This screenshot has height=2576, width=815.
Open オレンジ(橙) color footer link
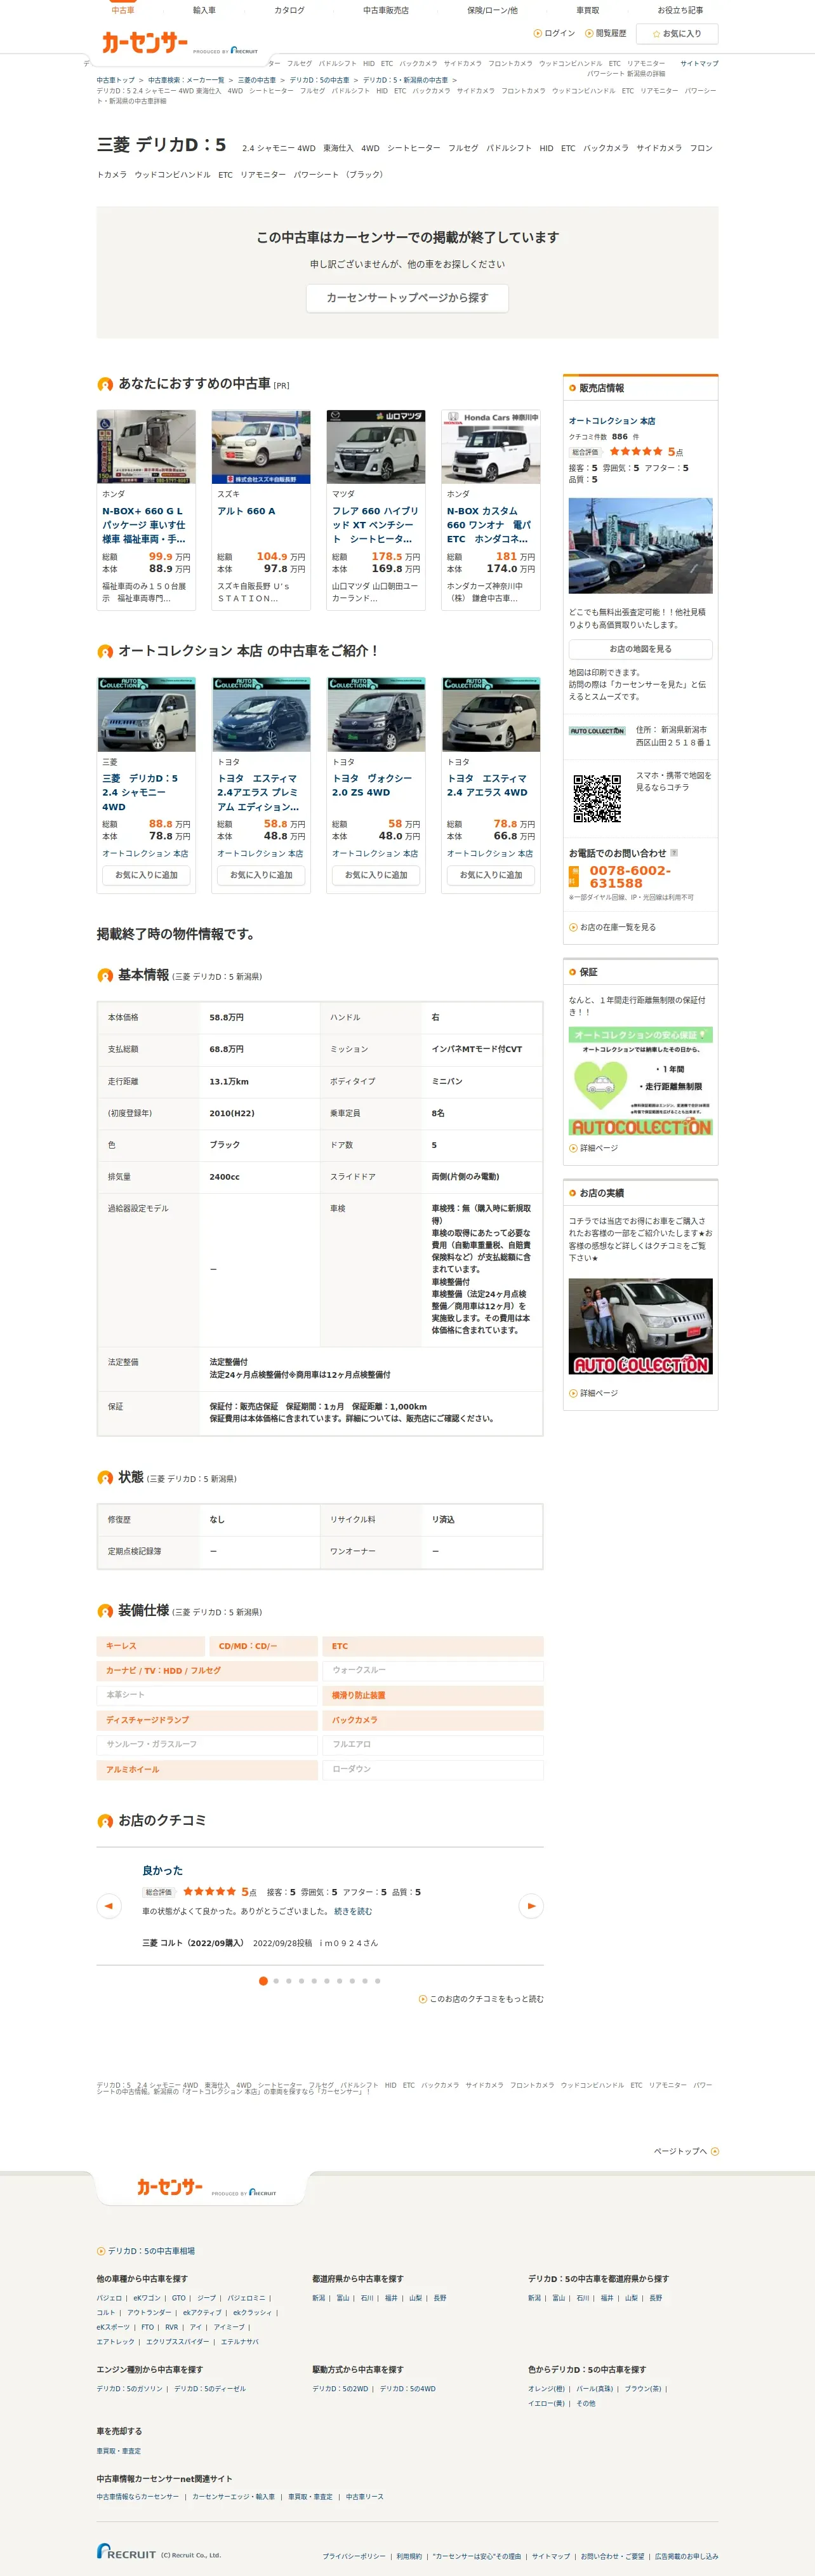547,2389
